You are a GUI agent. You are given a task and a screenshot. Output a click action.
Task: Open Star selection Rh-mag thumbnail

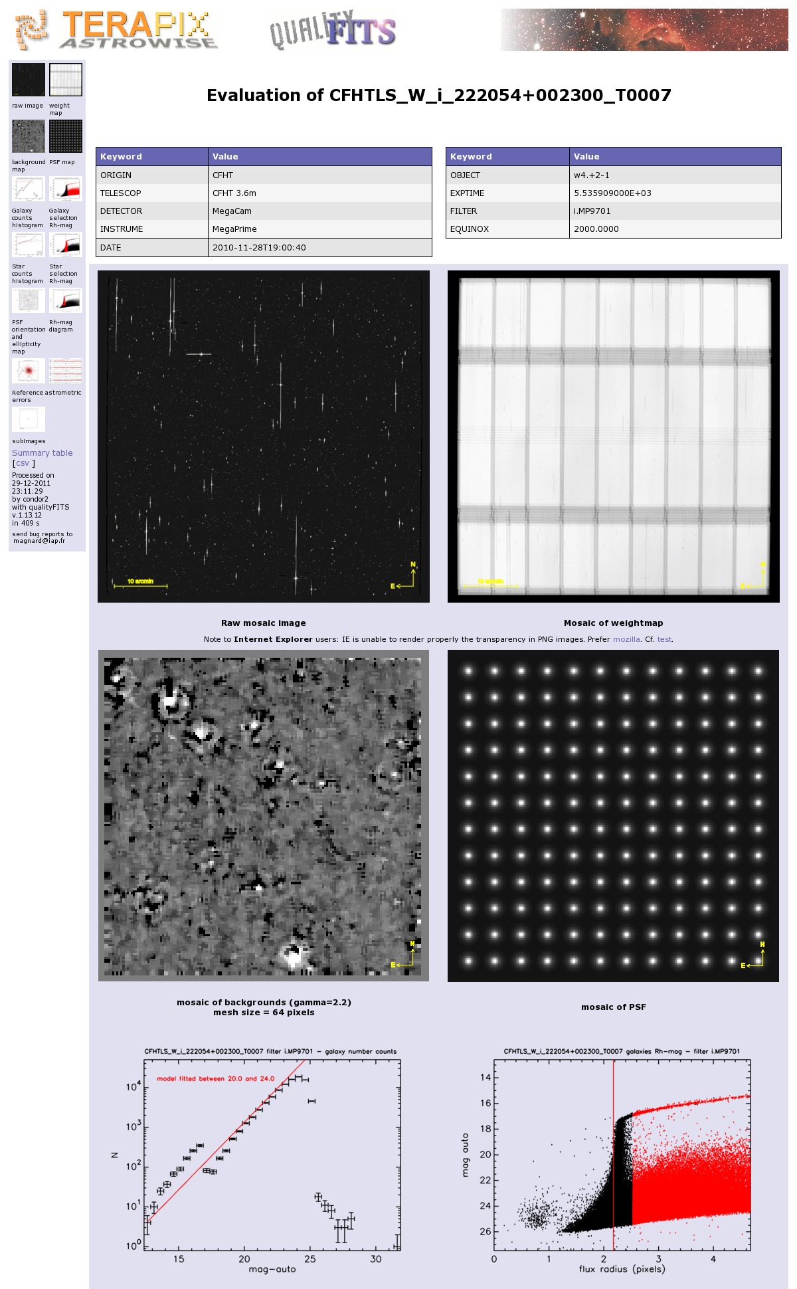[66, 245]
